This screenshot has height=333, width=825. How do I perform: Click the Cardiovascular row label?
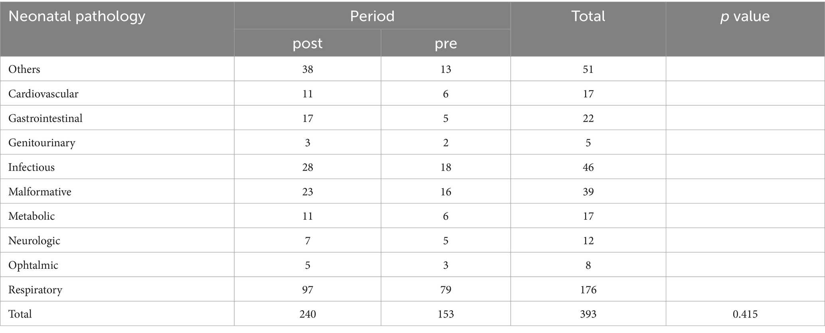pos(43,94)
